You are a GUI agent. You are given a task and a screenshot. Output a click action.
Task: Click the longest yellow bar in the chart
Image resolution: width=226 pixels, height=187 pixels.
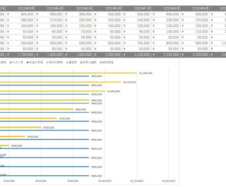[68, 73]
